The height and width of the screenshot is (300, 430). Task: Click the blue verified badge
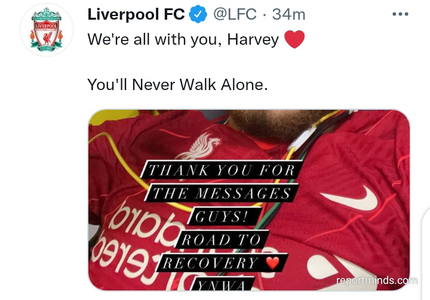coord(198,14)
